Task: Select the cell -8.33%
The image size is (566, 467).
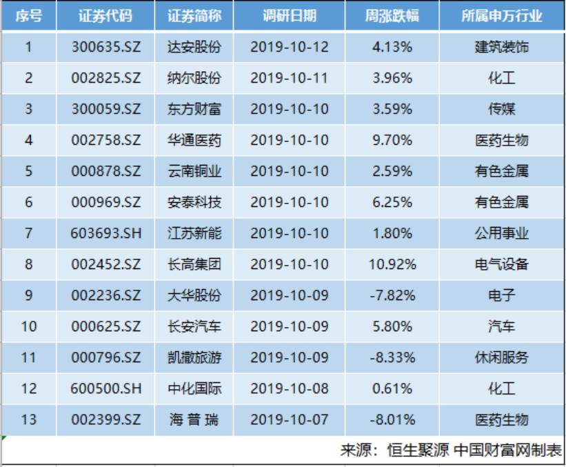Action: click(392, 357)
